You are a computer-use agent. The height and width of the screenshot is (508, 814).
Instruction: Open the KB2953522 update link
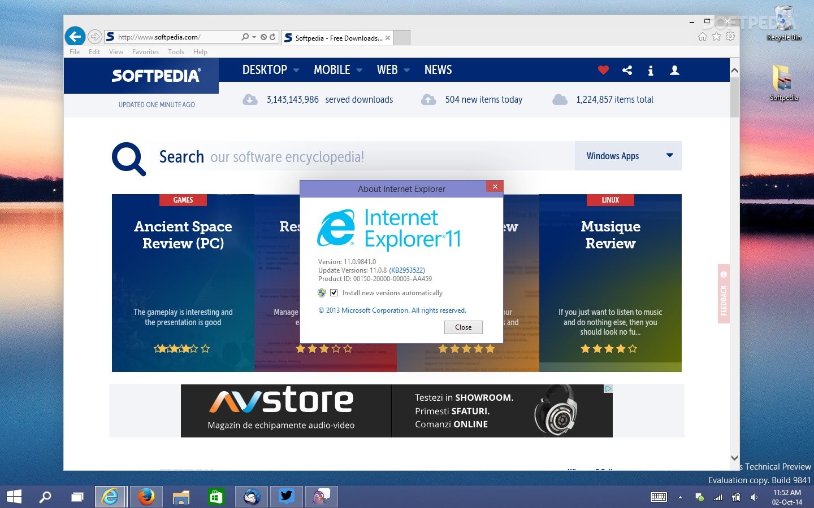[406, 270]
